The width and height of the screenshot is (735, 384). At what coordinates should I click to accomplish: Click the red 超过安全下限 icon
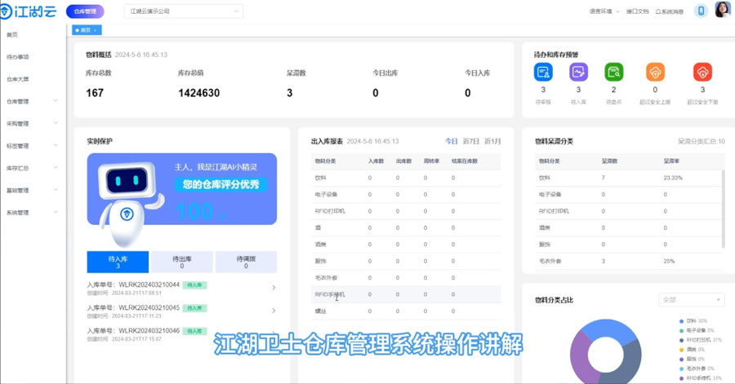(x=702, y=72)
